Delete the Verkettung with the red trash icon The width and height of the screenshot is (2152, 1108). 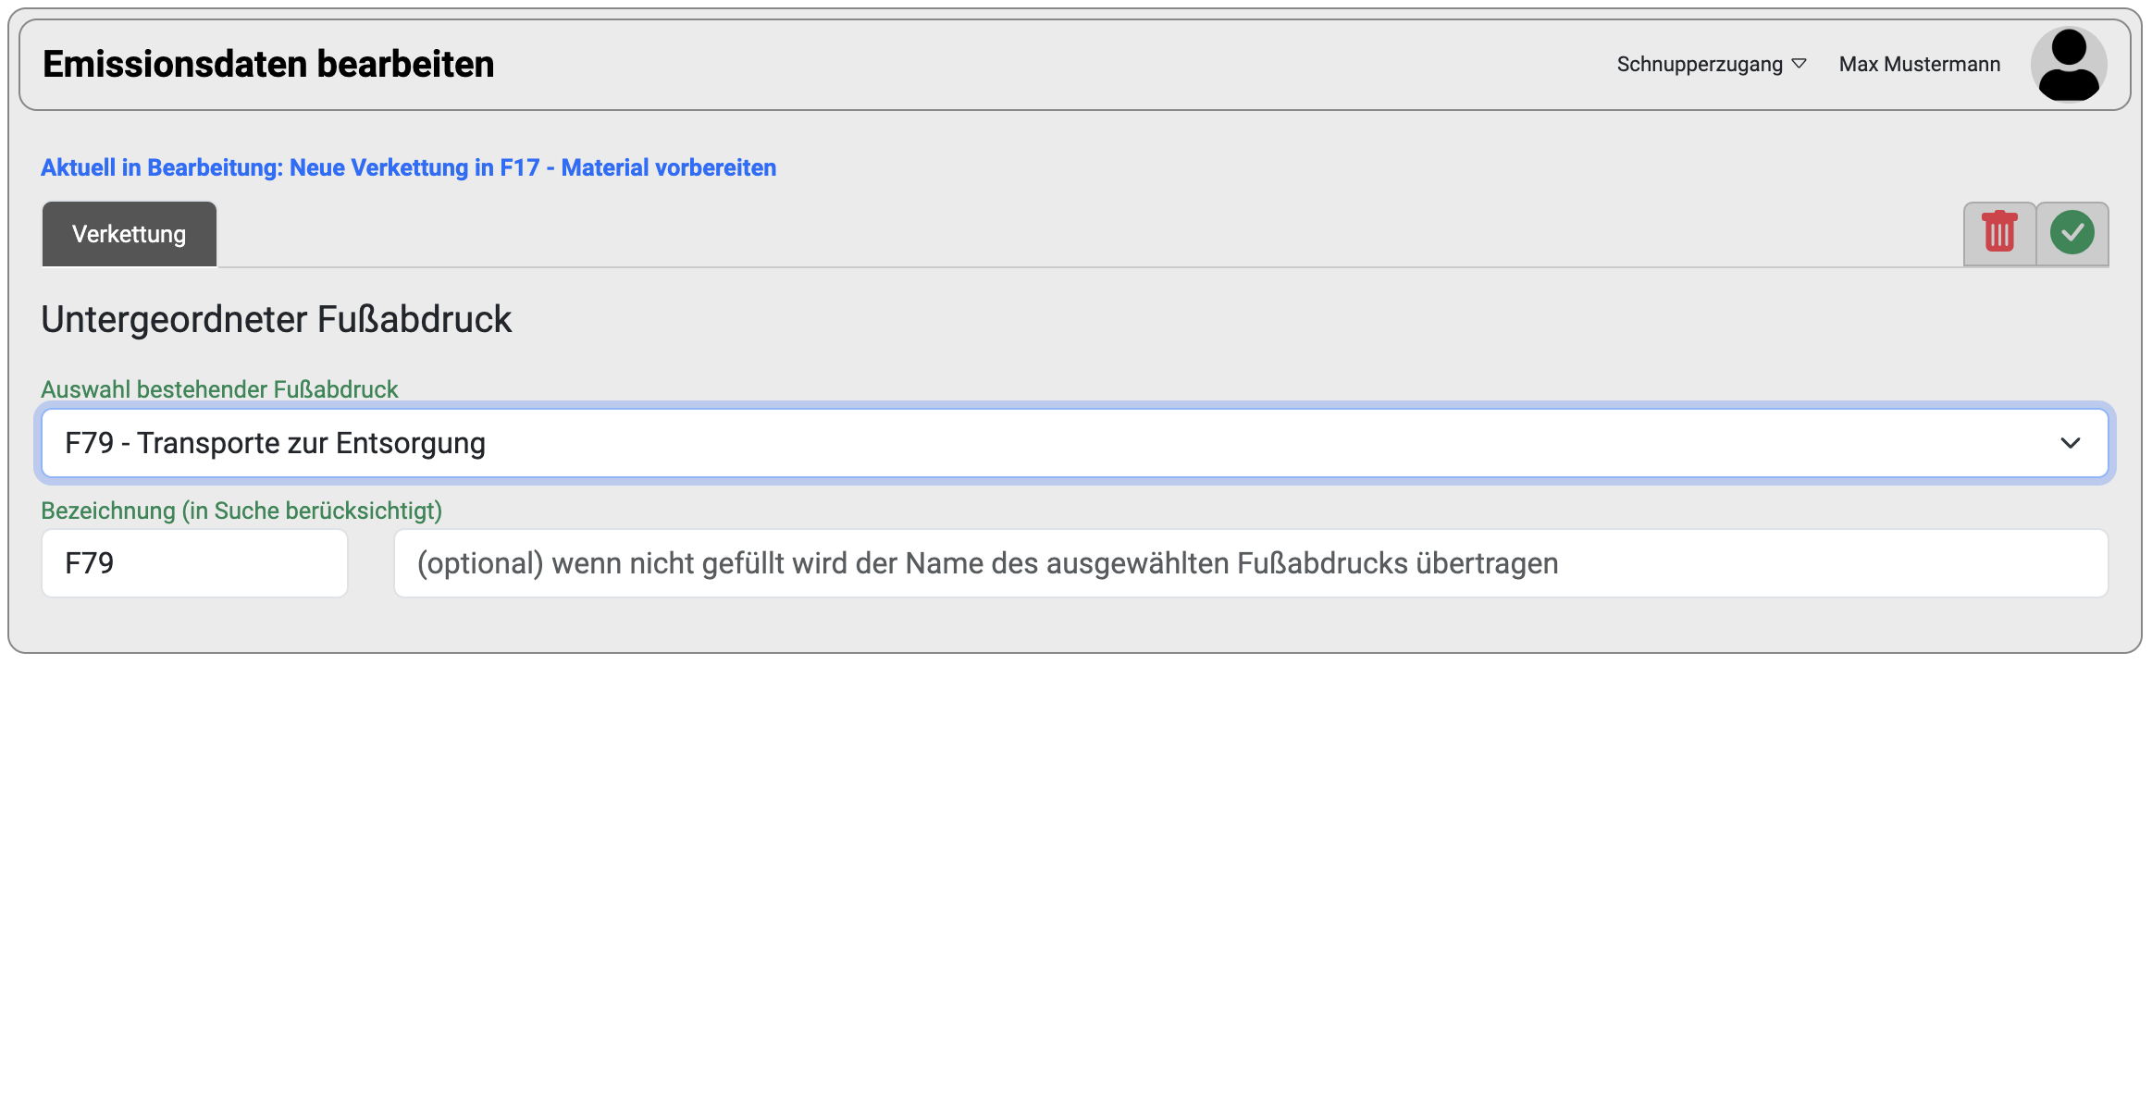click(x=1999, y=233)
